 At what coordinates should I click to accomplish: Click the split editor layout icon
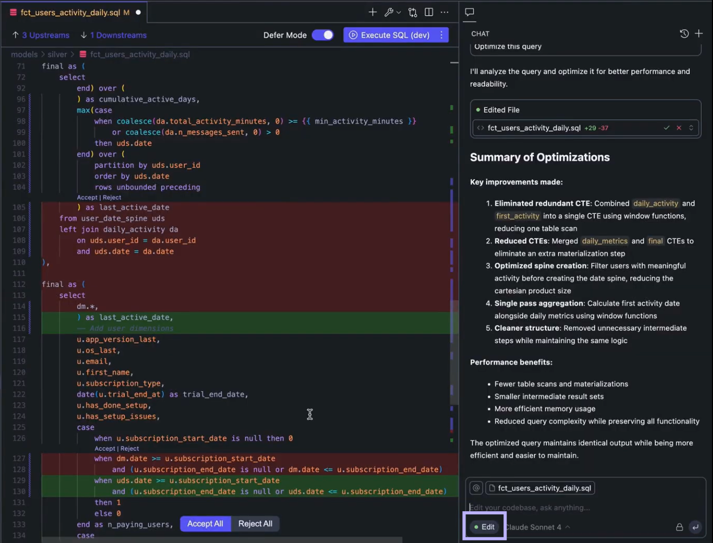coord(429,12)
